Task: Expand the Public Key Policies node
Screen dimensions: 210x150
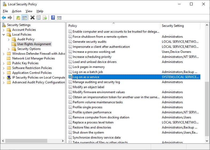Action: pyautogui.click(x=4, y=63)
